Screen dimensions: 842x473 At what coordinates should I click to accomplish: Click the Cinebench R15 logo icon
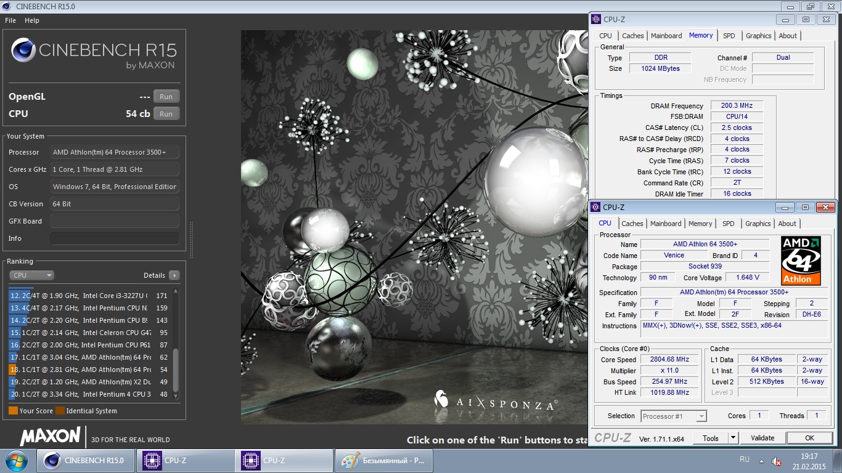pos(23,51)
